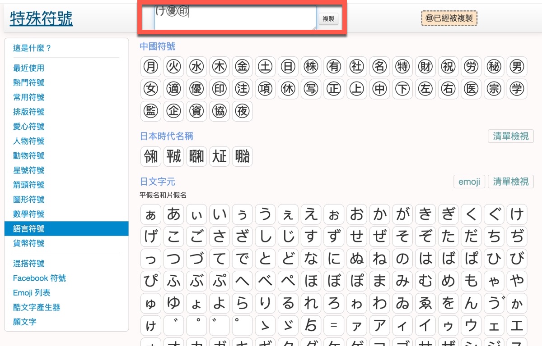Open 箭頭符號 category in sidebar
542x346 pixels.
(29, 185)
